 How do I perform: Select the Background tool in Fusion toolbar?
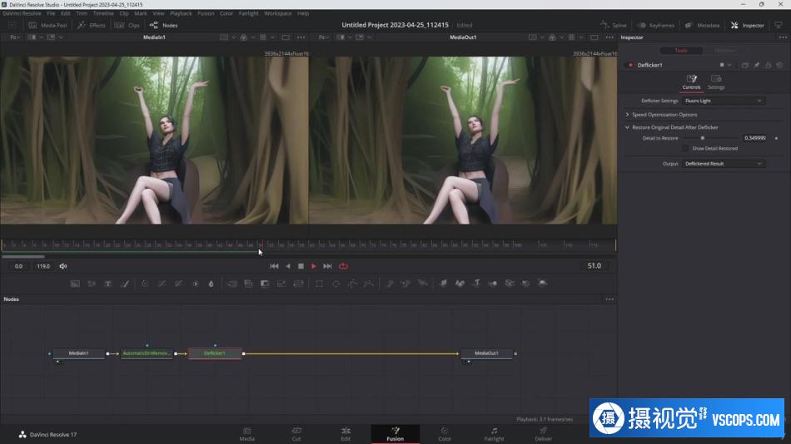click(x=75, y=284)
